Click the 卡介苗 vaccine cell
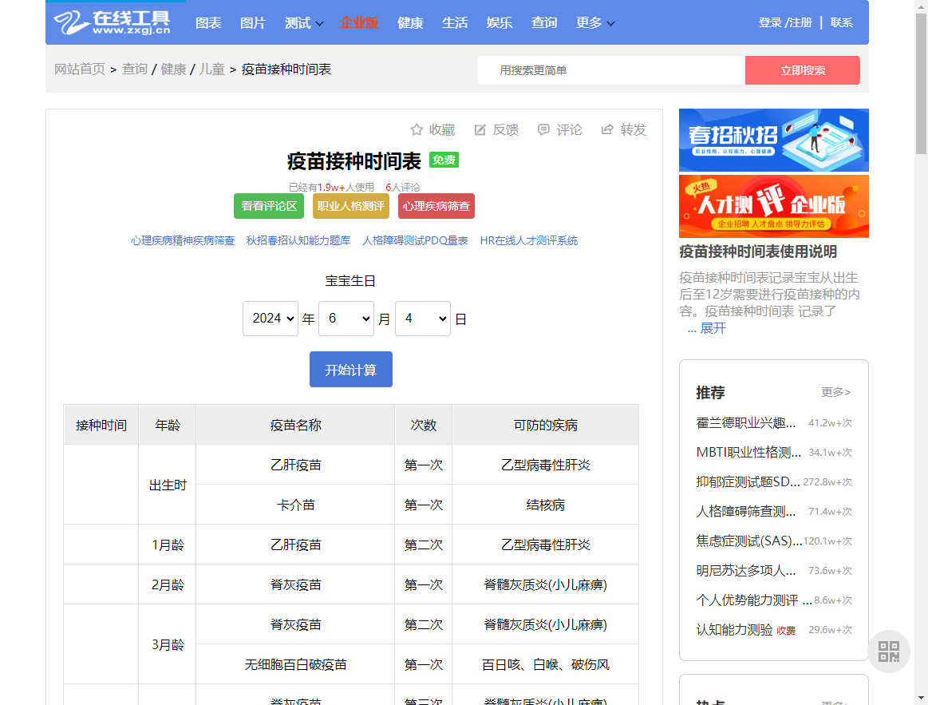 (295, 505)
